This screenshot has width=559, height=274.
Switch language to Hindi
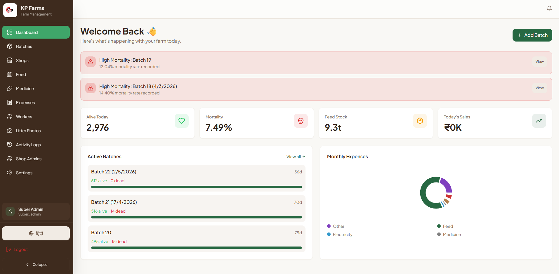click(x=36, y=233)
